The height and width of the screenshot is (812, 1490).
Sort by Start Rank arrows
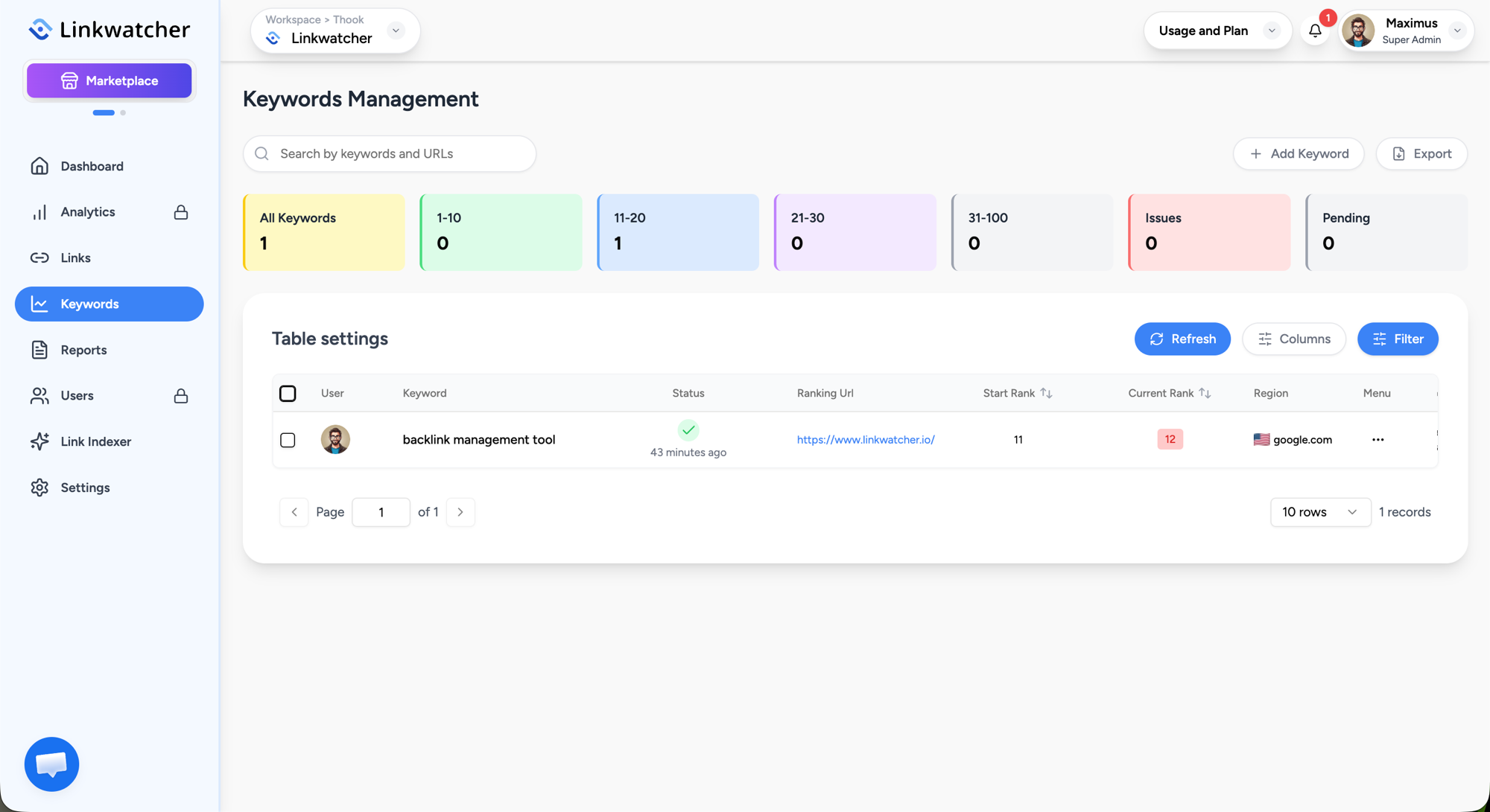(x=1046, y=393)
